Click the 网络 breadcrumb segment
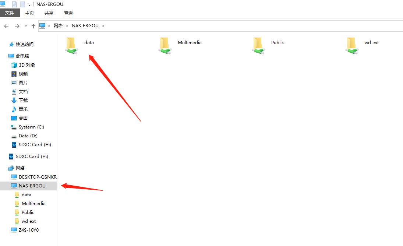 click(58, 26)
